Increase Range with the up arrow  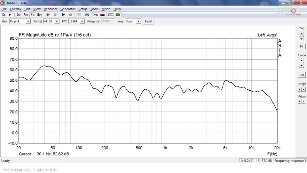tap(302, 61)
